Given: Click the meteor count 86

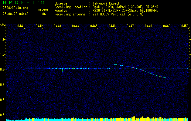Looking at the screenshot, I should [44, 14].
